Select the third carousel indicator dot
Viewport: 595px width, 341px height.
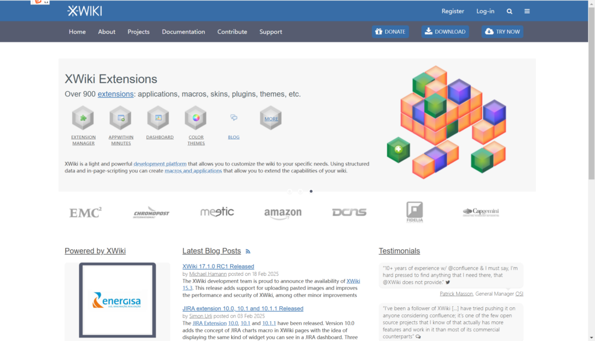(311, 191)
